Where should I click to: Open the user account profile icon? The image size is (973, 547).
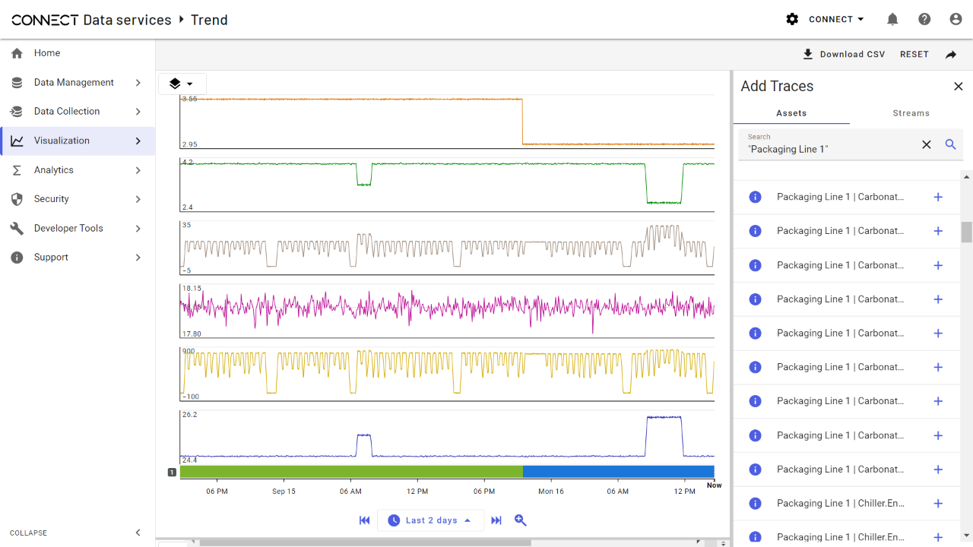point(956,20)
